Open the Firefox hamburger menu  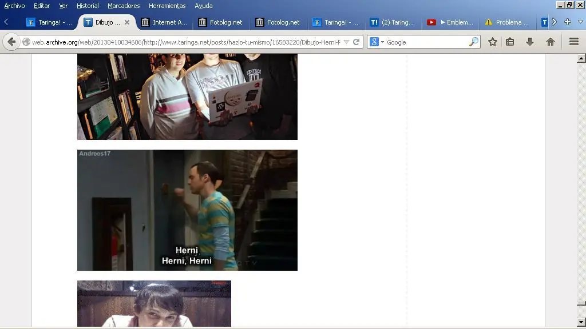point(573,41)
